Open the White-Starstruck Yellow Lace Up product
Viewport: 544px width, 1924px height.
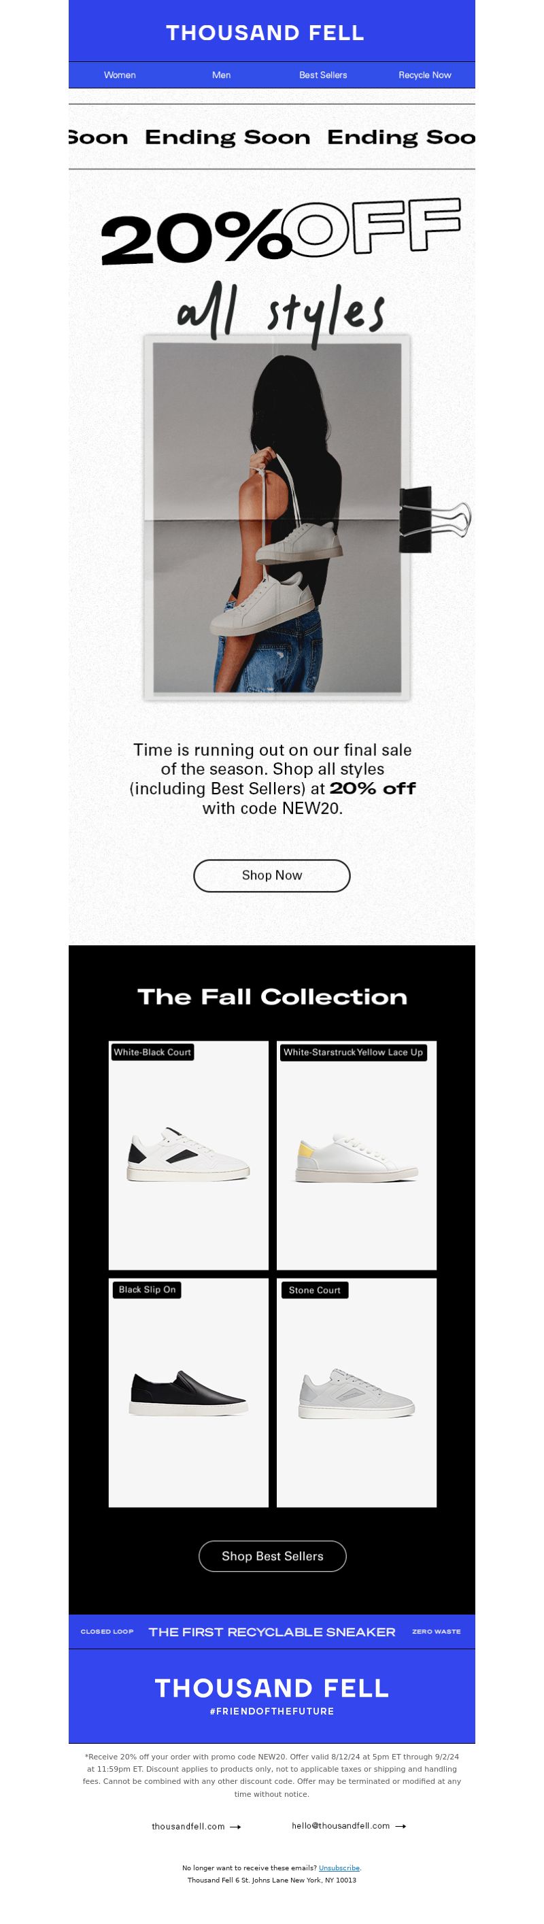356,1155
